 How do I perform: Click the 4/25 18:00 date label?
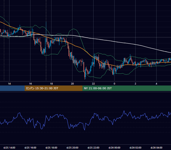point(51,147)
